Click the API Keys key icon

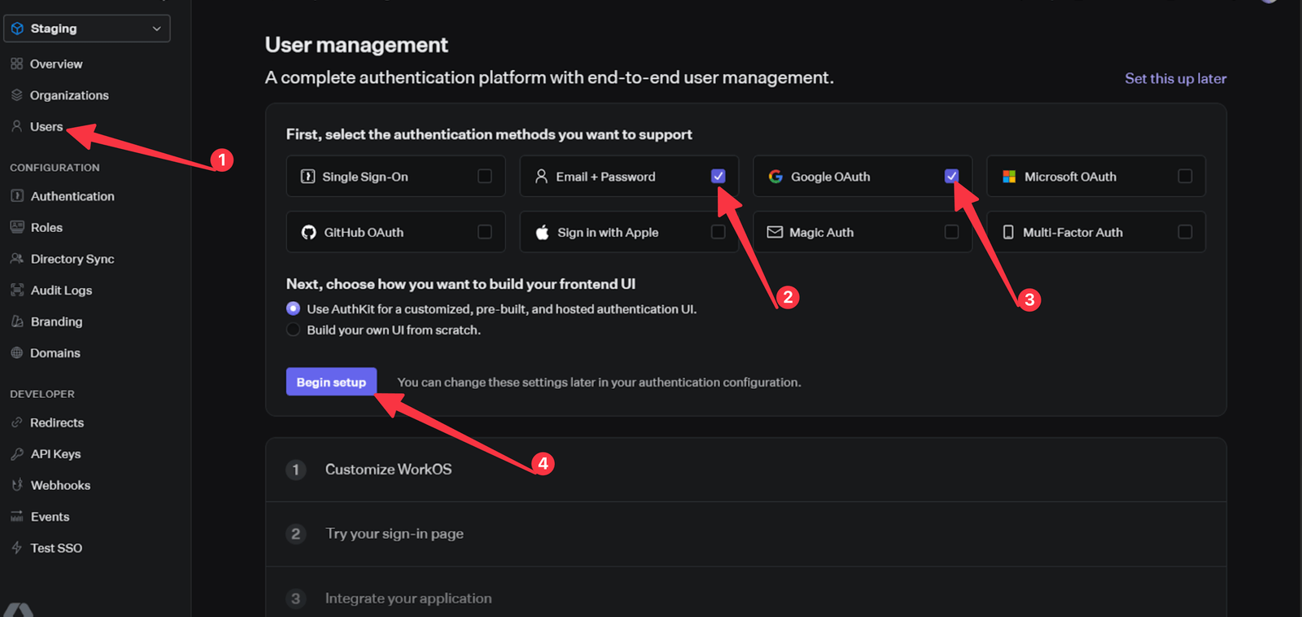pos(17,453)
